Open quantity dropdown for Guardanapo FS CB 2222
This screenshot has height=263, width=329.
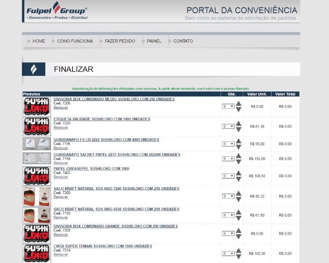[x=228, y=144]
